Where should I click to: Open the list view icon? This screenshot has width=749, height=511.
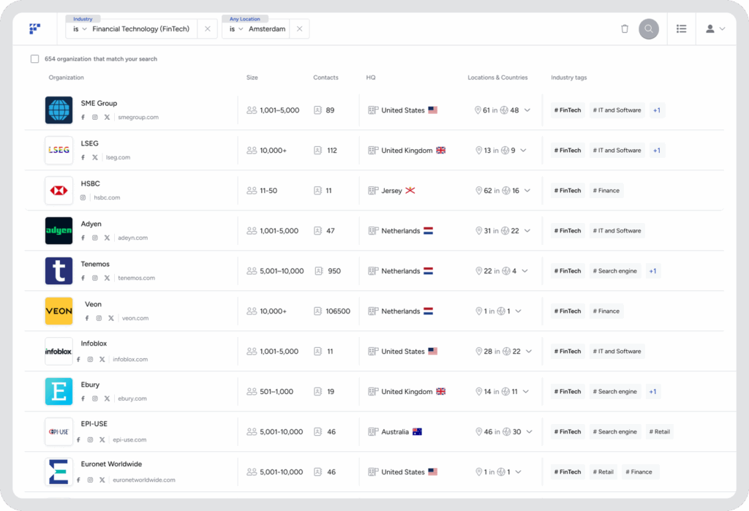coord(681,29)
